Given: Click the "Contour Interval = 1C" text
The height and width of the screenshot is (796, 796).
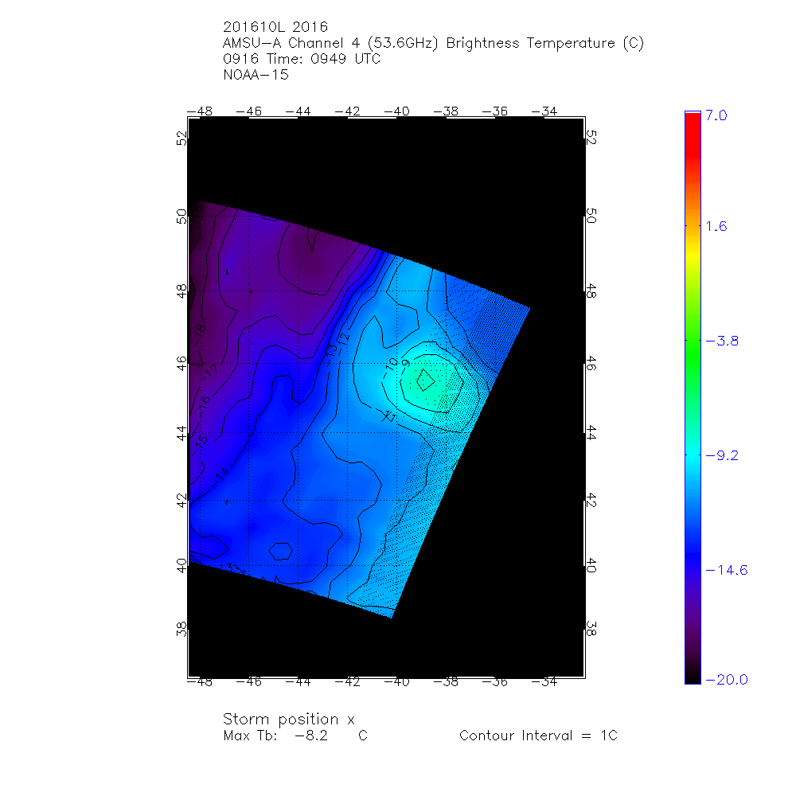Looking at the screenshot, I should [x=538, y=736].
